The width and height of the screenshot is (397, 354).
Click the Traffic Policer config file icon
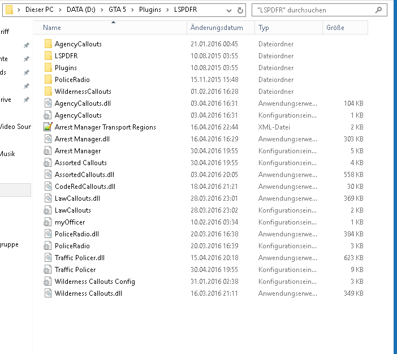coord(48,269)
